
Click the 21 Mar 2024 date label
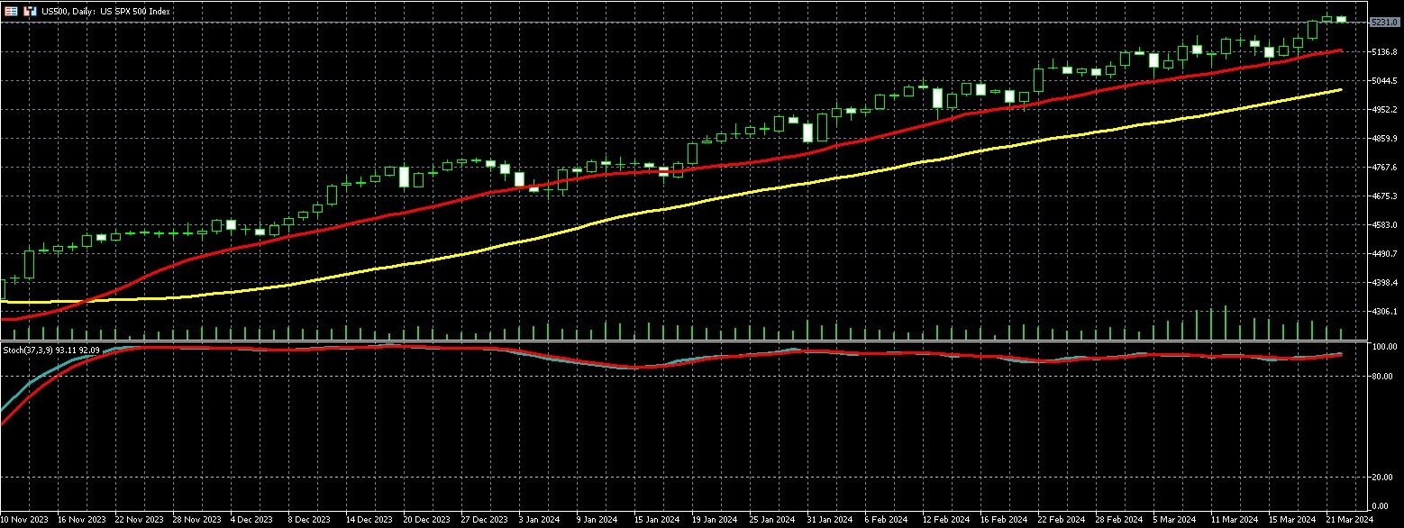(x=1349, y=520)
